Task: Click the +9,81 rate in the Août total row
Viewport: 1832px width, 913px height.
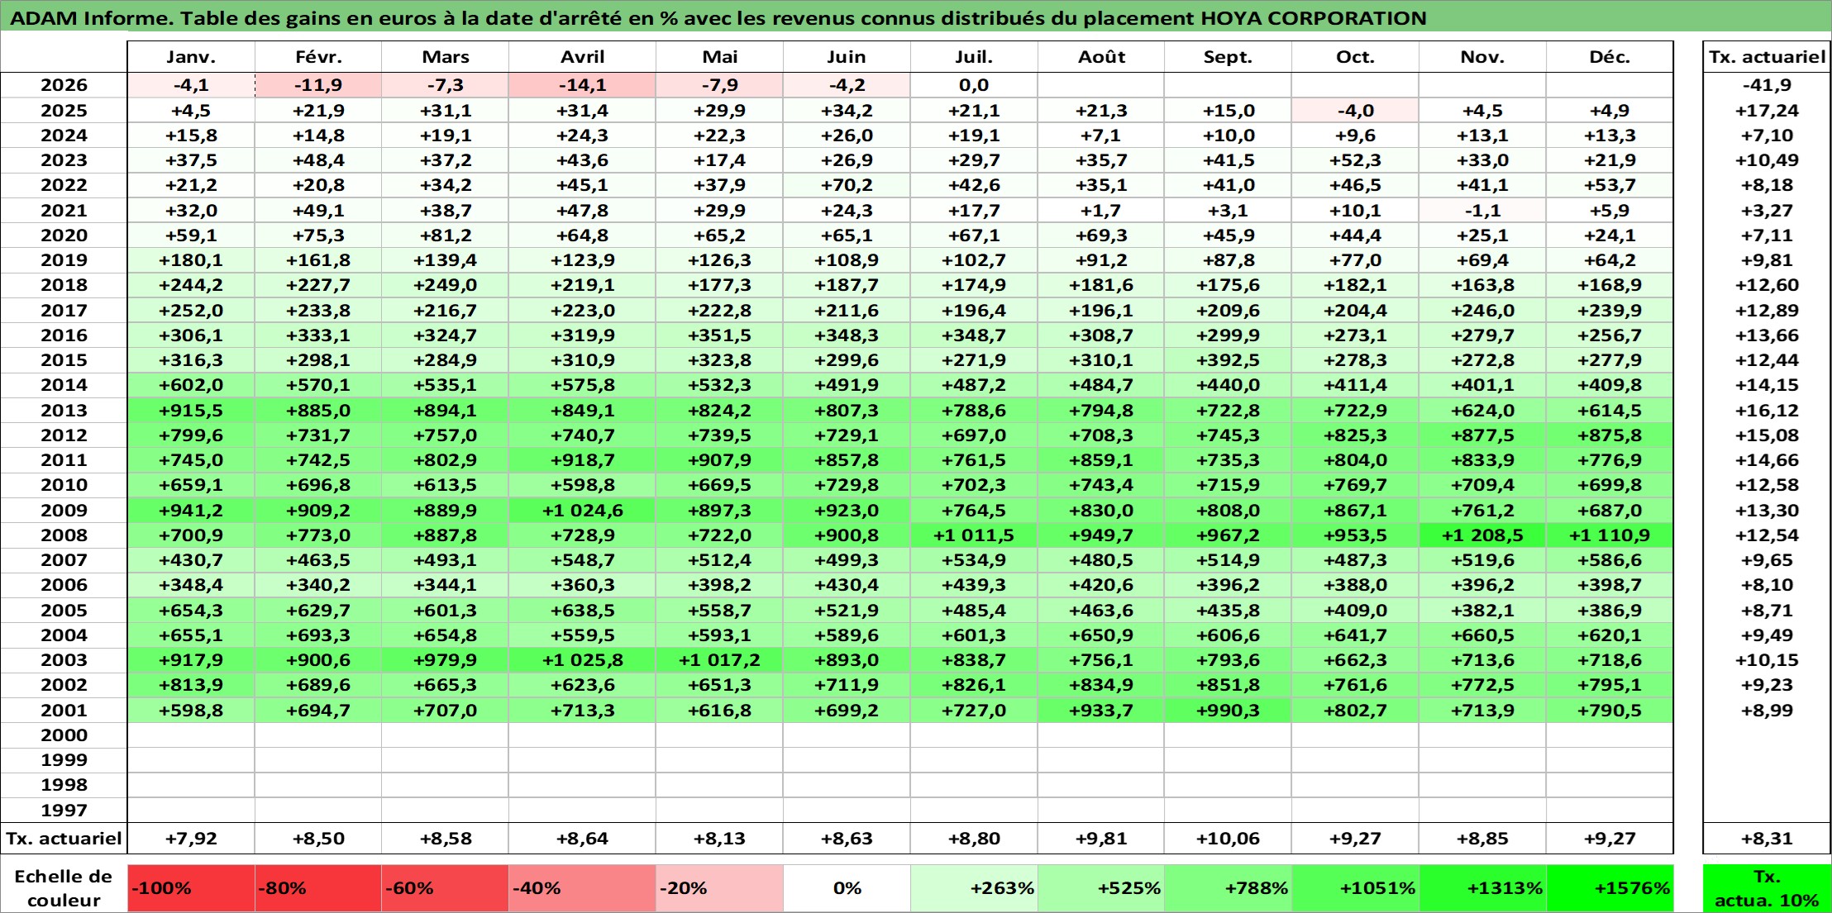Action: 1101,839
